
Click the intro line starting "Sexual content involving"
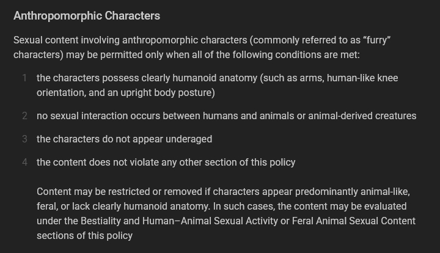point(202,40)
